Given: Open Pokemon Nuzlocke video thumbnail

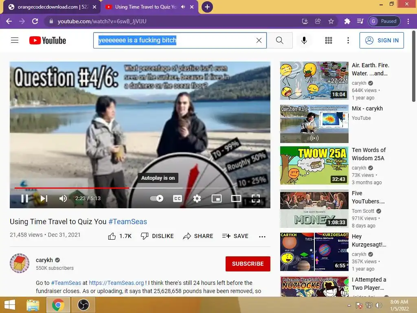Looking at the screenshot, I should click(314, 287).
